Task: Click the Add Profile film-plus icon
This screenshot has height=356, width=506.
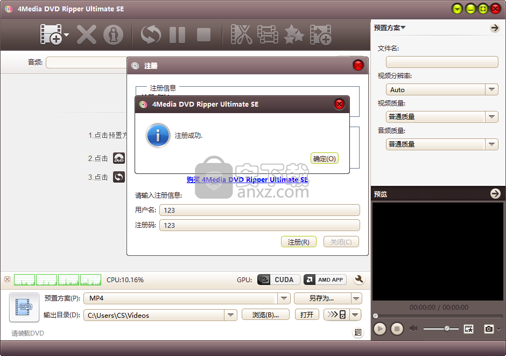Action: click(320, 34)
